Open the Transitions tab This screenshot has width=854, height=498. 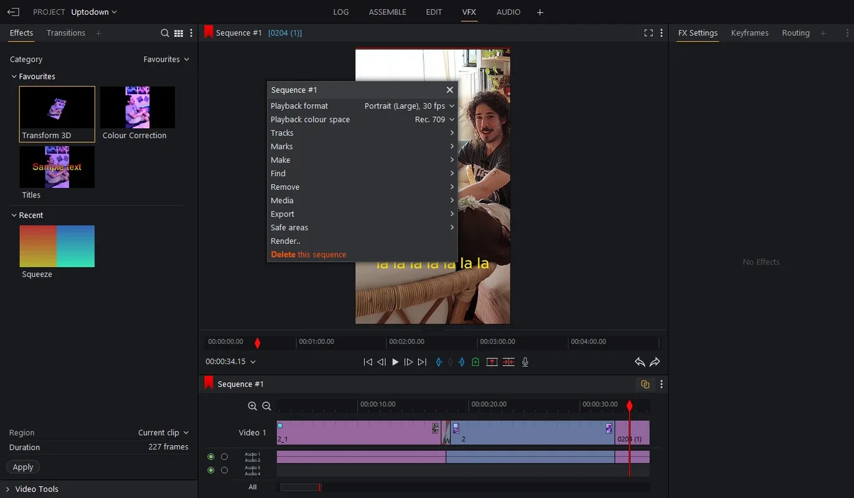pyautogui.click(x=66, y=33)
